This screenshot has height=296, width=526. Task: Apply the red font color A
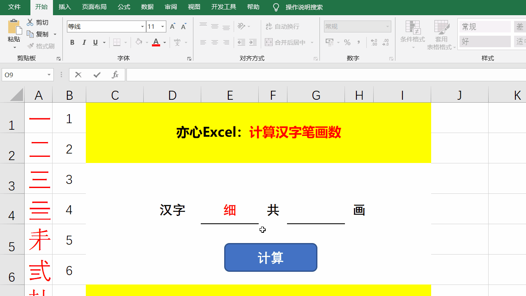156,42
